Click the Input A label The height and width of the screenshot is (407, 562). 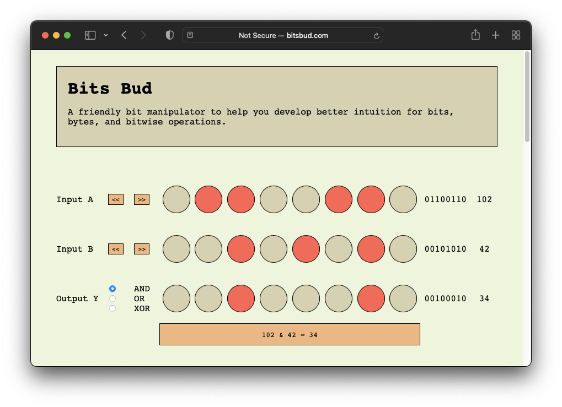coord(74,199)
